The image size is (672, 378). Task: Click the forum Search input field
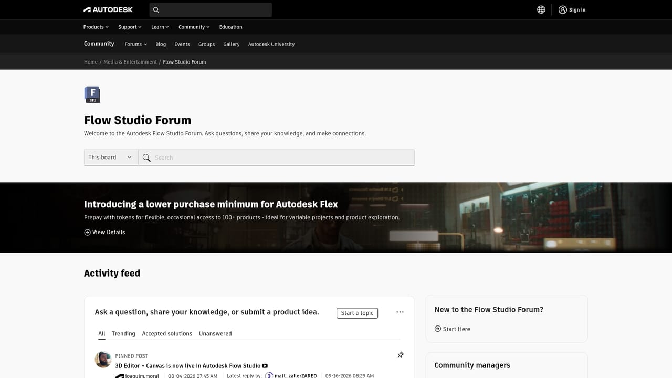coord(277,157)
